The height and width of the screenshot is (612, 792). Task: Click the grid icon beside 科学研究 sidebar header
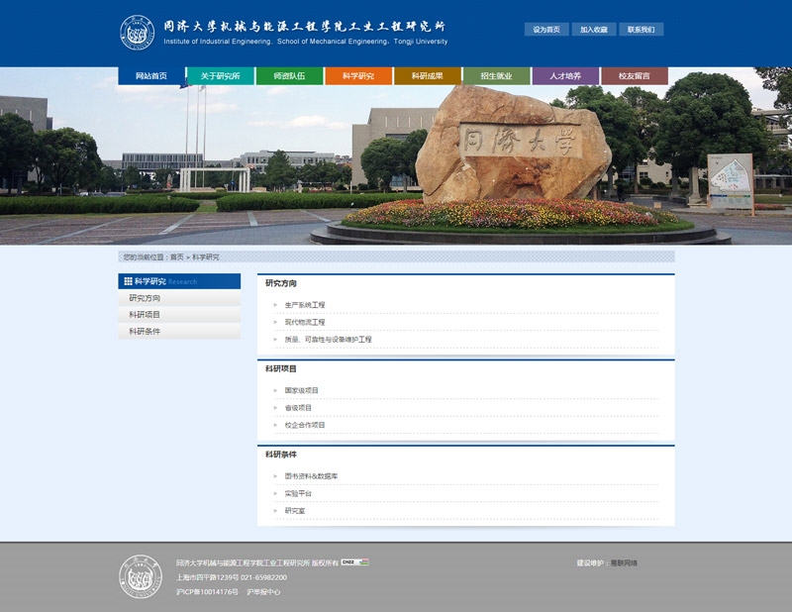pos(128,281)
